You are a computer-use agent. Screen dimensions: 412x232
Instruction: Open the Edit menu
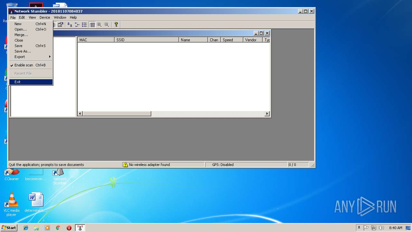point(22,17)
